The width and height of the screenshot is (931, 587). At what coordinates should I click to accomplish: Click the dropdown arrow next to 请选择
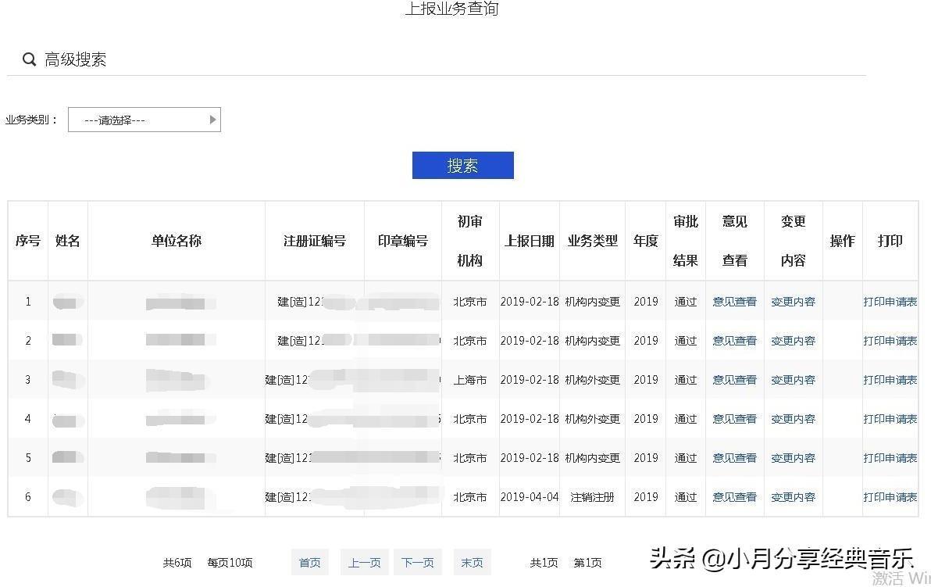tap(212, 120)
